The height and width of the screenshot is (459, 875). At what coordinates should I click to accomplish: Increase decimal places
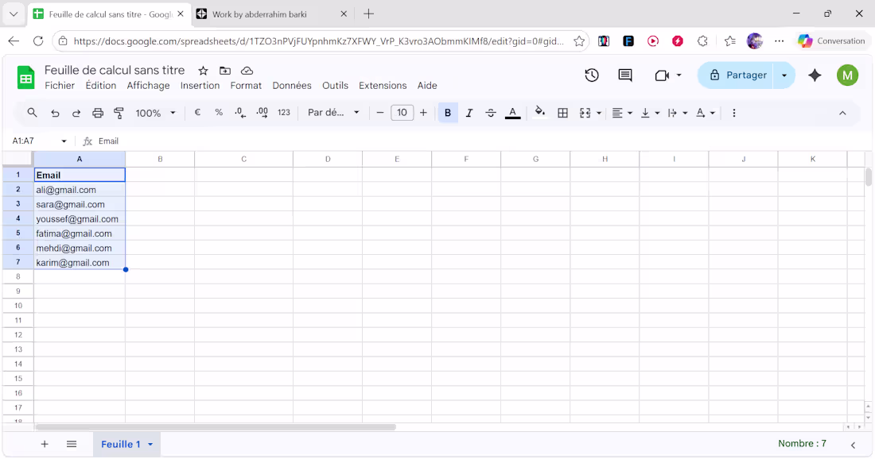coord(262,112)
